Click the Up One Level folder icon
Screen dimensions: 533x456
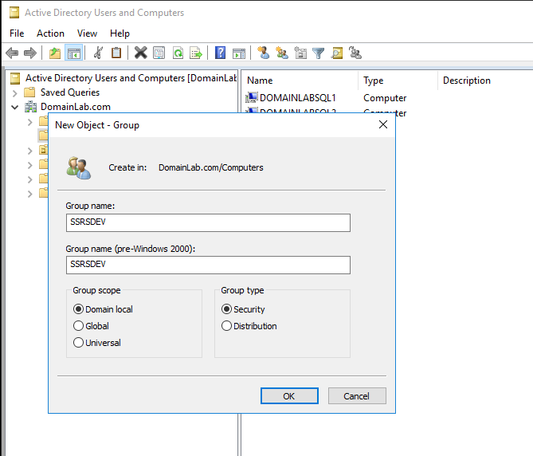[x=55, y=53]
